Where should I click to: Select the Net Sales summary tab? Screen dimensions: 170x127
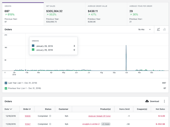[64, 14]
